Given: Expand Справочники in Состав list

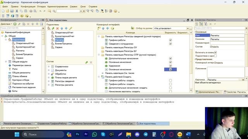Looking at the screenshot, I should pos(49,66).
